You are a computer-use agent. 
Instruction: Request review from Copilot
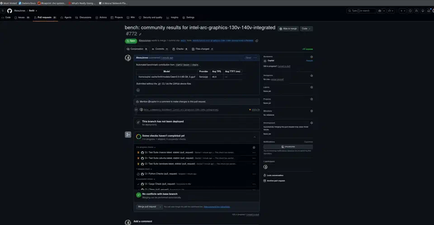309,61
